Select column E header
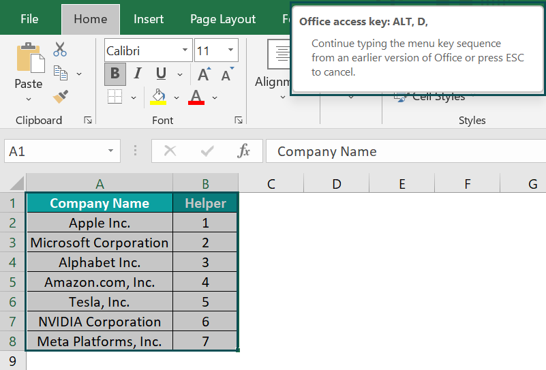Image resolution: width=546 pixels, height=370 pixels. (x=402, y=183)
